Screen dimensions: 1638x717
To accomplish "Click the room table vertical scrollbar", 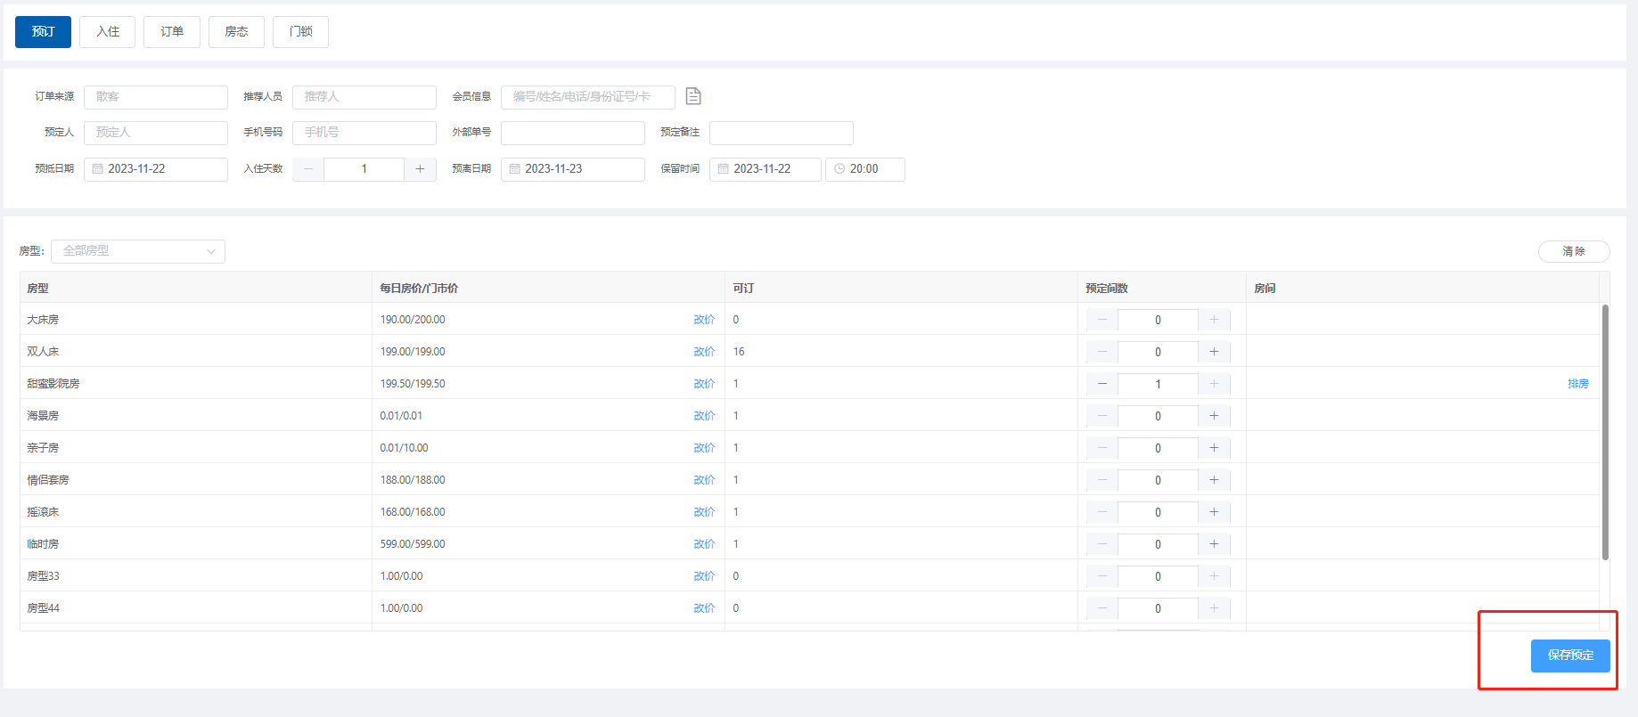I will point(1605,432).
